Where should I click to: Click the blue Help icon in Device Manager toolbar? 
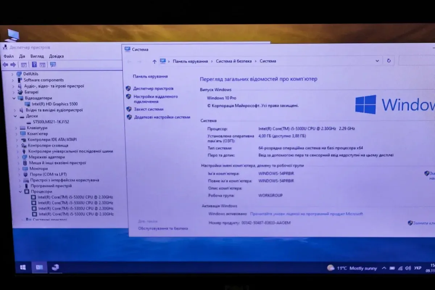[34, 65]
